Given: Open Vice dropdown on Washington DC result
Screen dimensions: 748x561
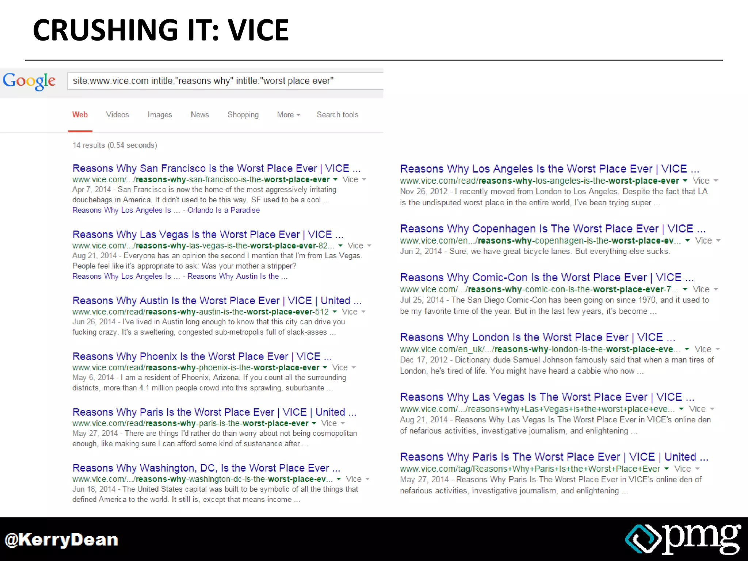Looking at the screenshot, I should click(358, 479).
